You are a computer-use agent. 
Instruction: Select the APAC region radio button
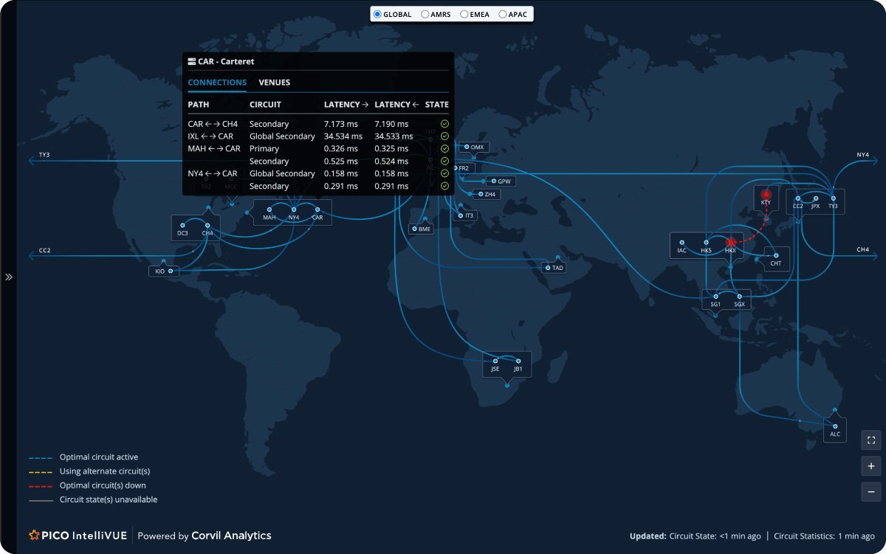point(503,14)
